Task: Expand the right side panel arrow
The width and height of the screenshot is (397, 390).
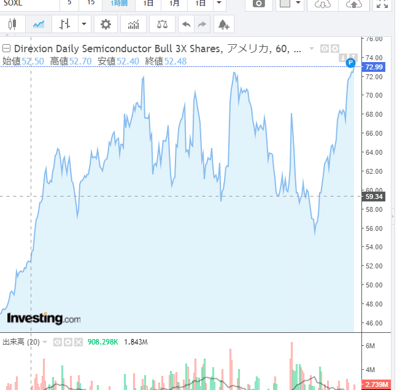Action: [393, 216]
